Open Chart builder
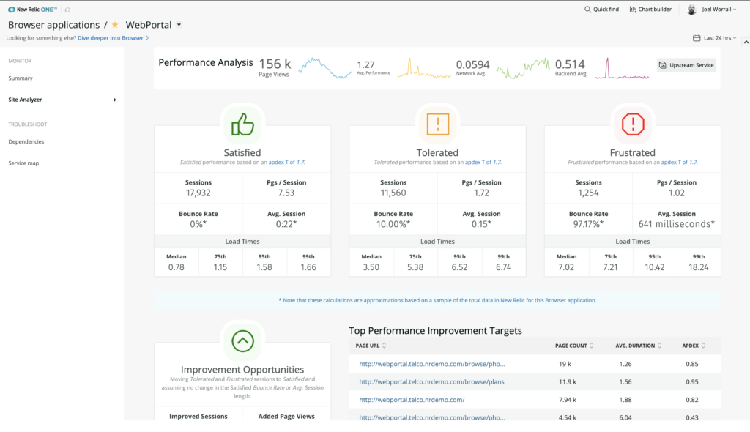The width and height of the screenshot is (750, 432). coord(650,9)
